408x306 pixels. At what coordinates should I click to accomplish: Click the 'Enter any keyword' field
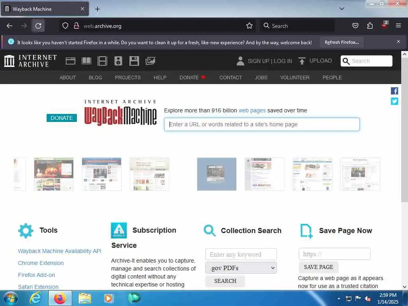(x=241, y=254)
